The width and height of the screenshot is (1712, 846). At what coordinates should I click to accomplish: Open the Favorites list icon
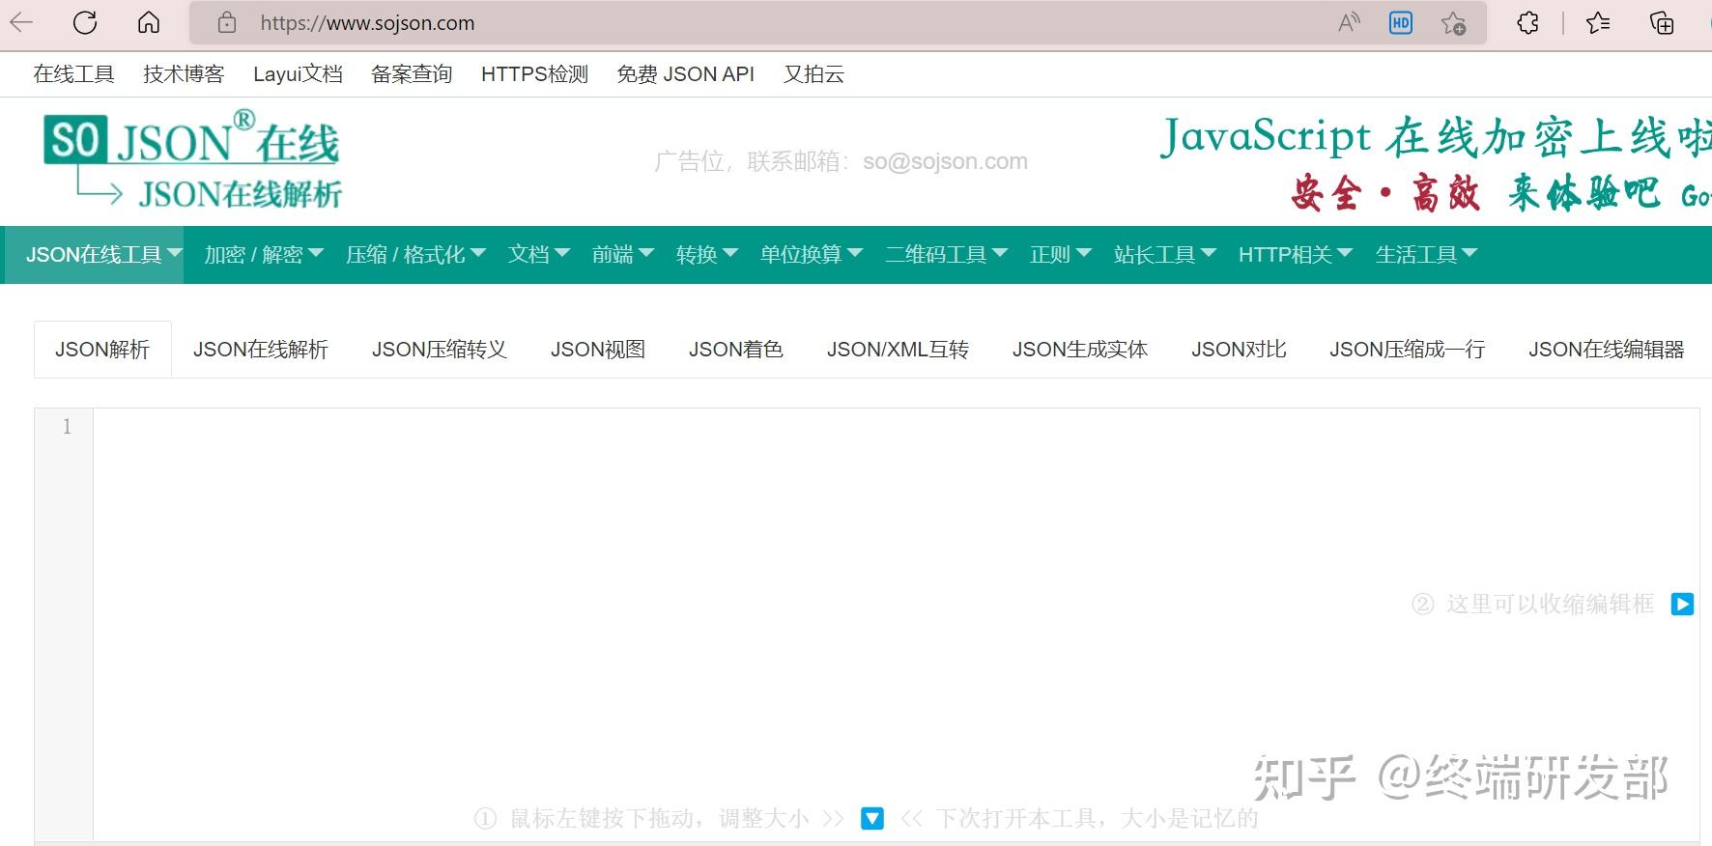coord(1598,23)
